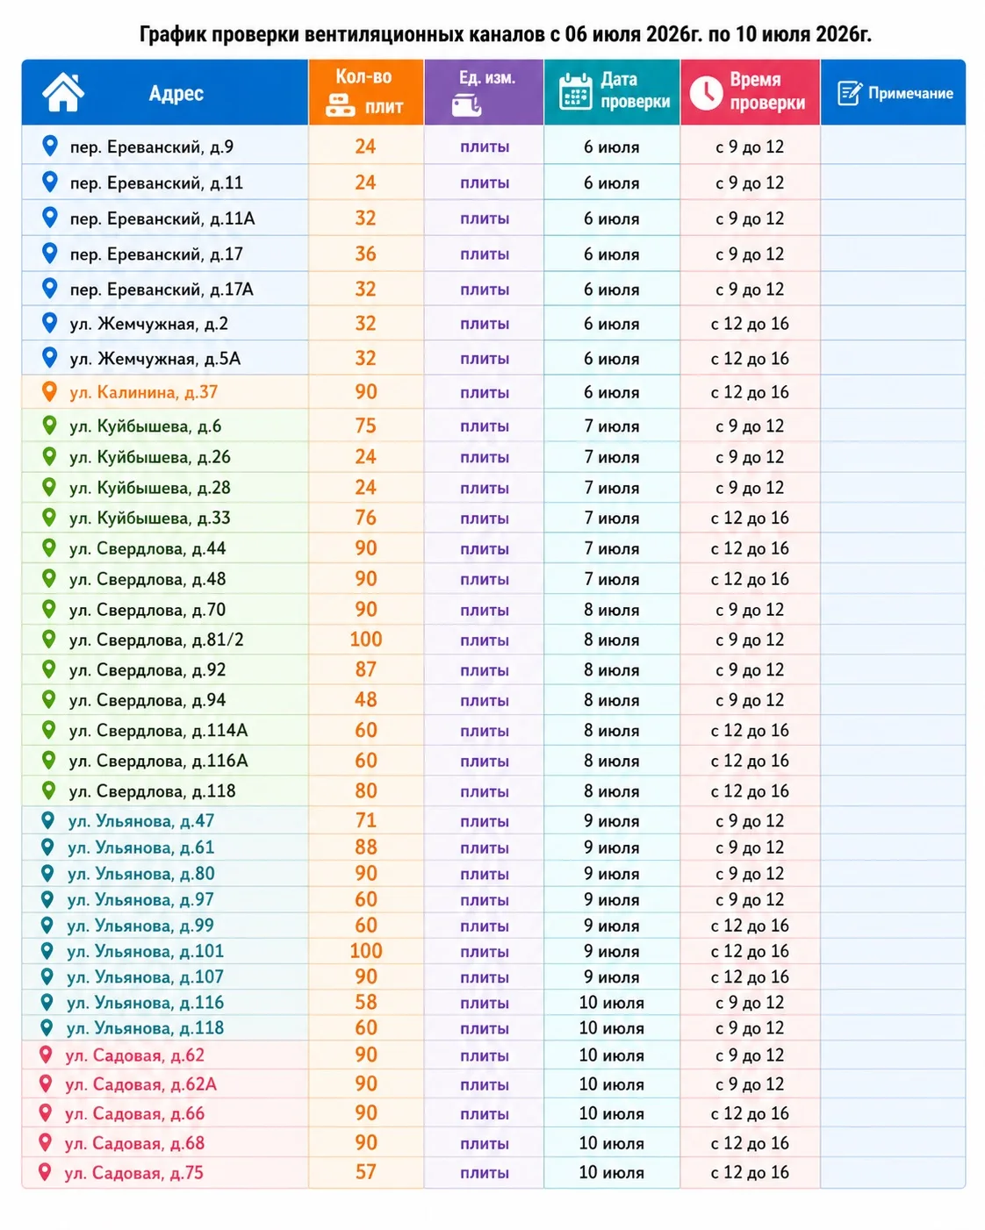Select the Примечание column header

click(893, 92)
